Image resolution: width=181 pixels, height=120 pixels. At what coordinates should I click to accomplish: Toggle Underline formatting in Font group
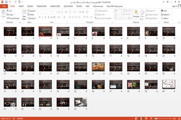[x=46, y=17]
